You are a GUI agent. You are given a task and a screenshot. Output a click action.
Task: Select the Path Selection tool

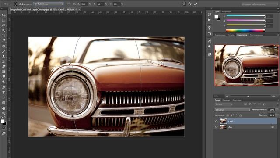[3, 97]
